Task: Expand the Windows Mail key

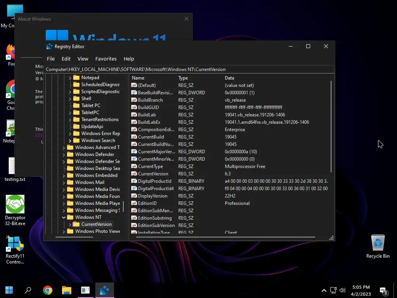Action: (64, 182)
